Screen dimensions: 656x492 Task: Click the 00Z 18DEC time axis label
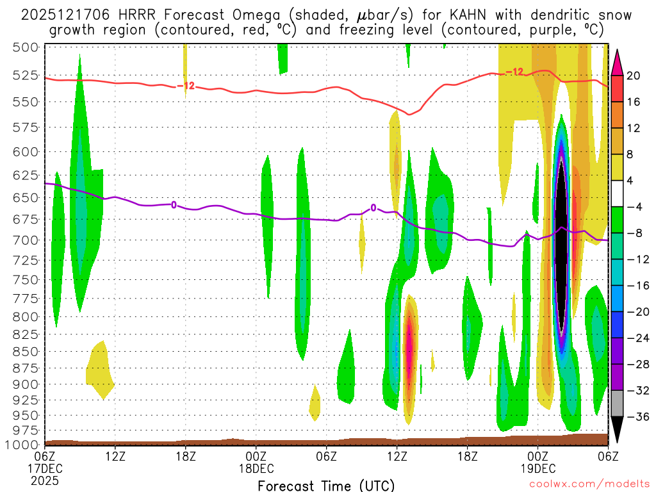click(x=256, y=461)
